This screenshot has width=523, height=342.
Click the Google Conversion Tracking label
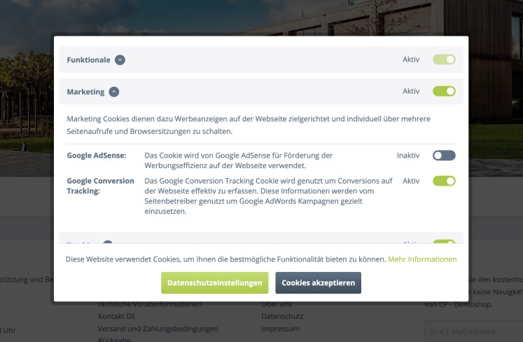100,186
